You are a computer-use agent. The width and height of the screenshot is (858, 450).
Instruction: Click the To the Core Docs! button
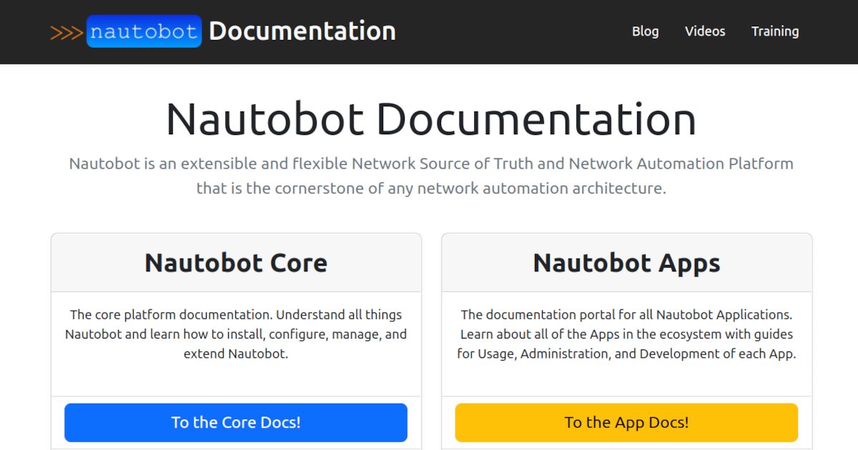[x=236, y=422]
